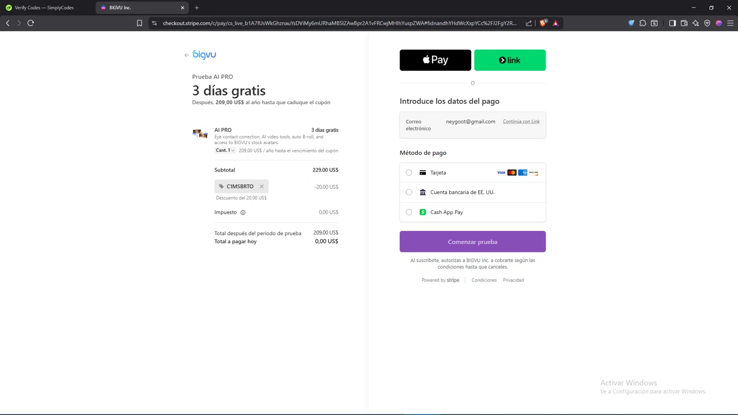The width and height of the screenshot is (738, 415).
Task: Go back using the arrow beside the BIGVU logo
Action: (x=186, y=55)
